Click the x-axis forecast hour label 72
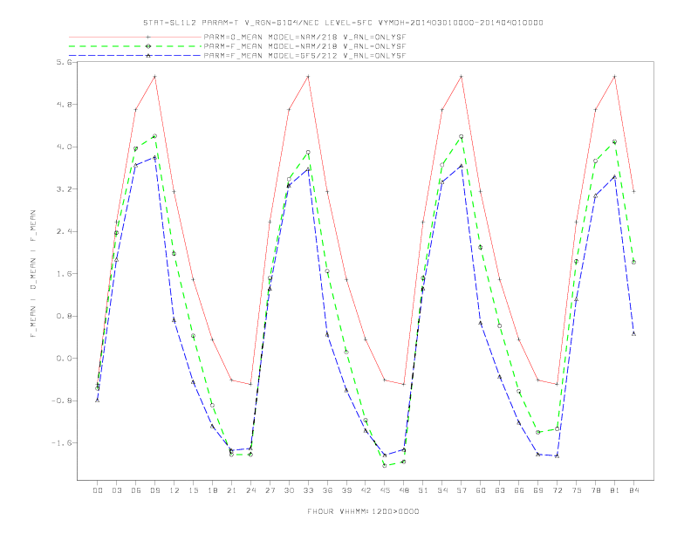Viewport: 691px width, 534px height. coord(558,490)
